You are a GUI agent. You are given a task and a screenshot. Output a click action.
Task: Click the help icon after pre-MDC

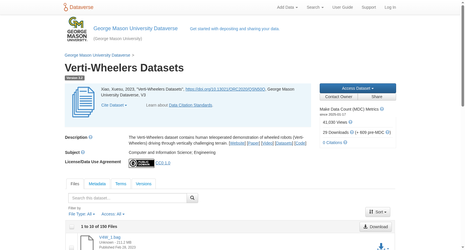tap(387, 132)
